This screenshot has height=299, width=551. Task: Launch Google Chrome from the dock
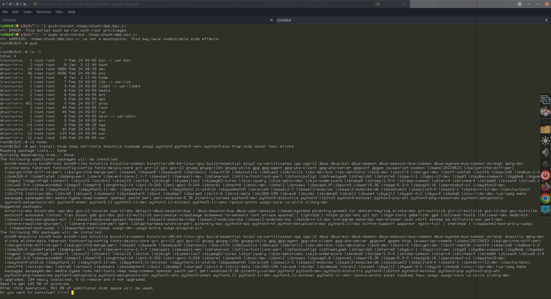point(545,198)
